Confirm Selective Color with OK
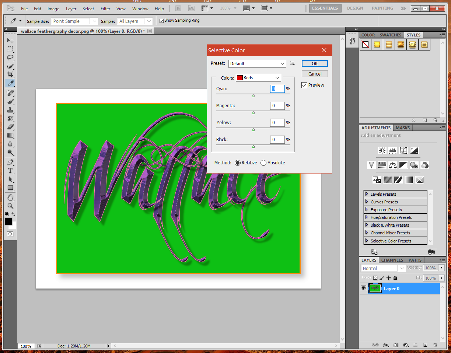This screenshot has height=353, width=451. (315, 63)
